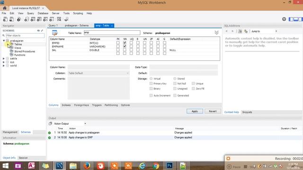Screen dimensions: 303x170
Task: Select the Stored Procedures tree item
Action: (x=25, y=51)
